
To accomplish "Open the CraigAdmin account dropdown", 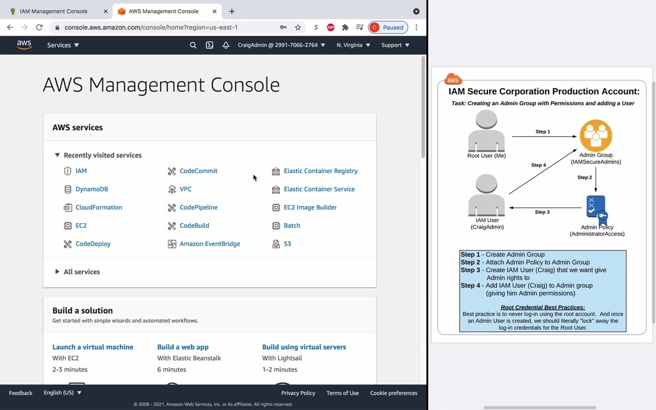I will (281, 45).
